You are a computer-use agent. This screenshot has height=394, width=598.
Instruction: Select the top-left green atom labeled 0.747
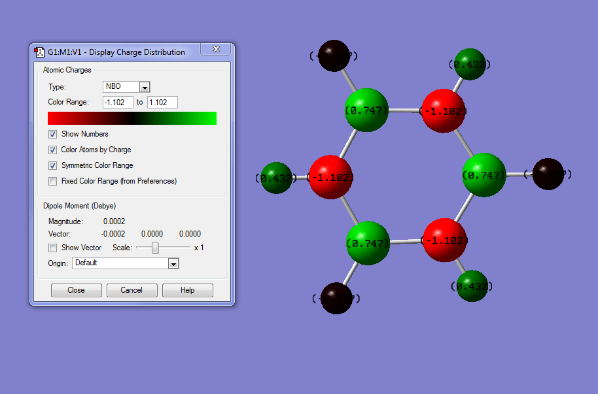pos(366,110)
